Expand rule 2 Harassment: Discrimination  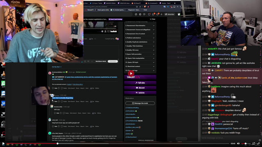(140, 26)
